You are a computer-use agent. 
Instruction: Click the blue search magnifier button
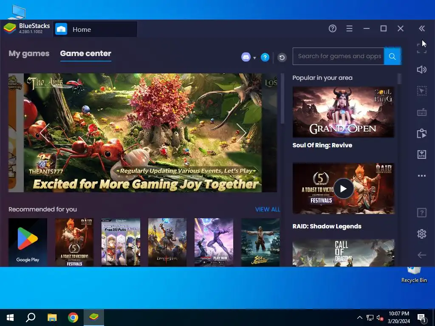[x=392, y=56]
